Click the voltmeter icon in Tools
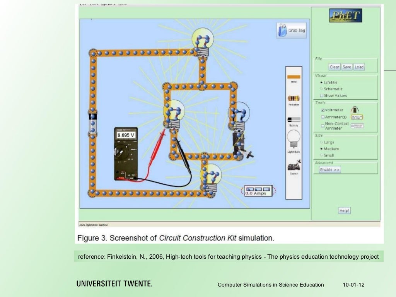Screen dimensions: 396x297 355,109
